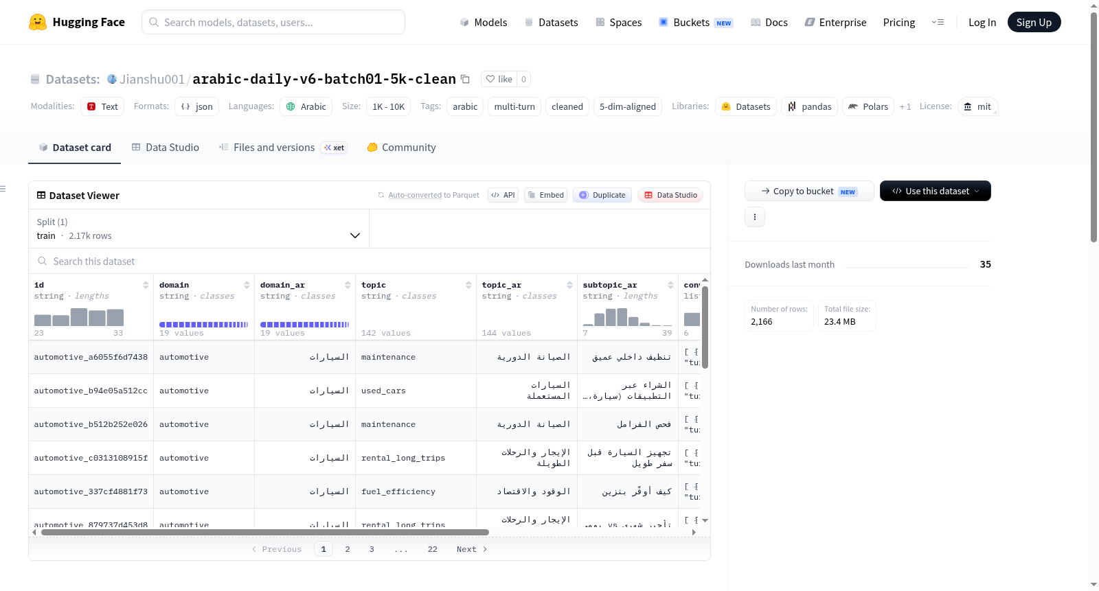Viewport: 1099px width, 591px height.
Task: Click the Arabic language tag
Action: [306, 106]
